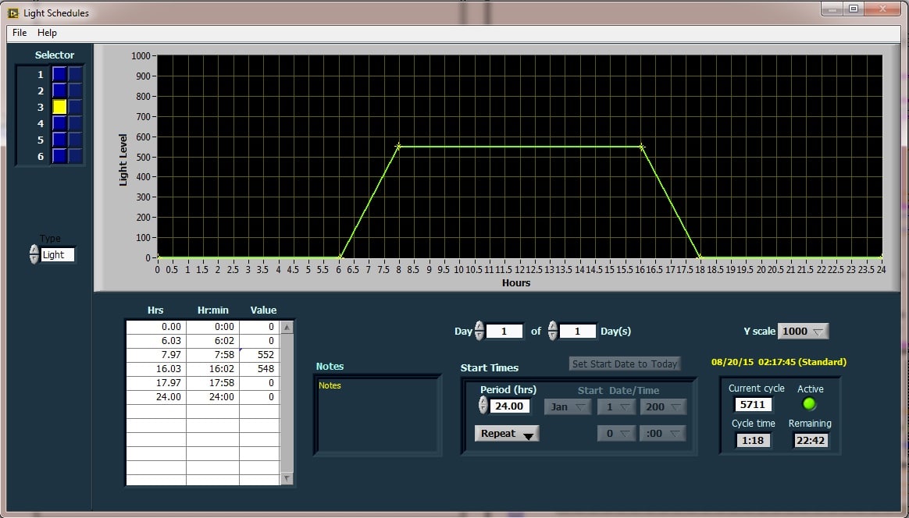The height and width of the screenshot is (518, 909).
Task: Toggle the second indicator box in row 1
Action: click(76, 74)
